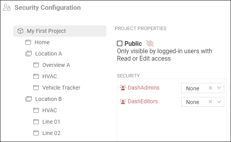Open the DashEditors permission dropdown arrow
This screenshot has width=231, height=142.
219,102
